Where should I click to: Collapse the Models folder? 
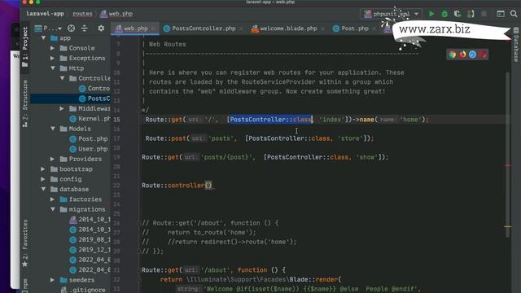tap(53, 129)
